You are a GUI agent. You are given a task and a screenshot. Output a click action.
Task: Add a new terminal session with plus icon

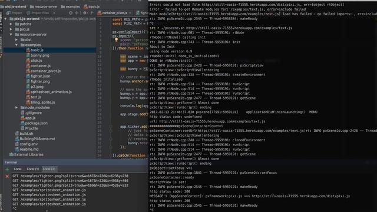click(x=7, y=169)
